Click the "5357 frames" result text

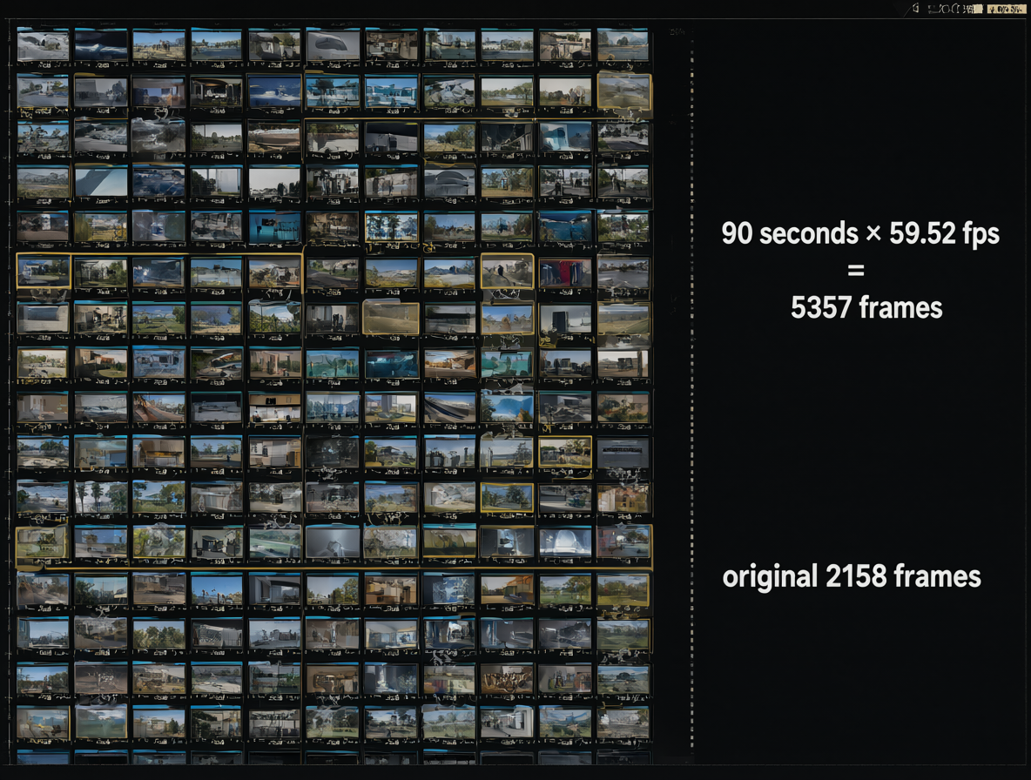point(866,307)
